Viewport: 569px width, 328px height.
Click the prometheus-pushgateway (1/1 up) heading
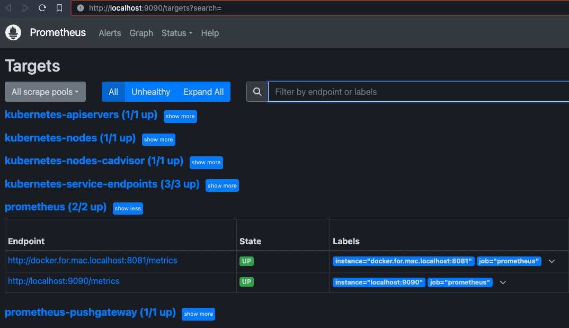pyautogui.click(x=91, y=313)
